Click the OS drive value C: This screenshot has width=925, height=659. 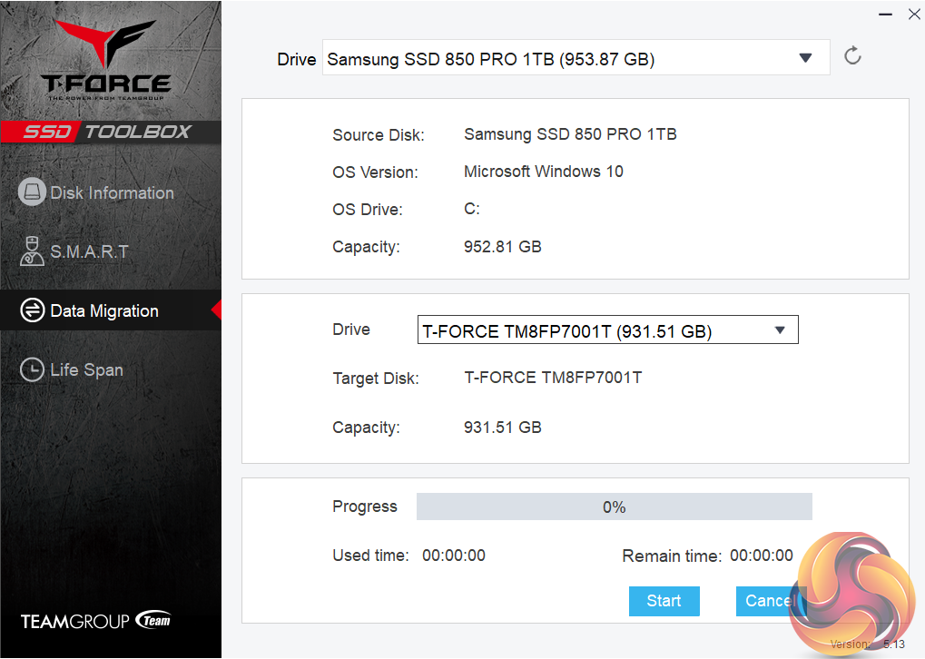[472, 209]
